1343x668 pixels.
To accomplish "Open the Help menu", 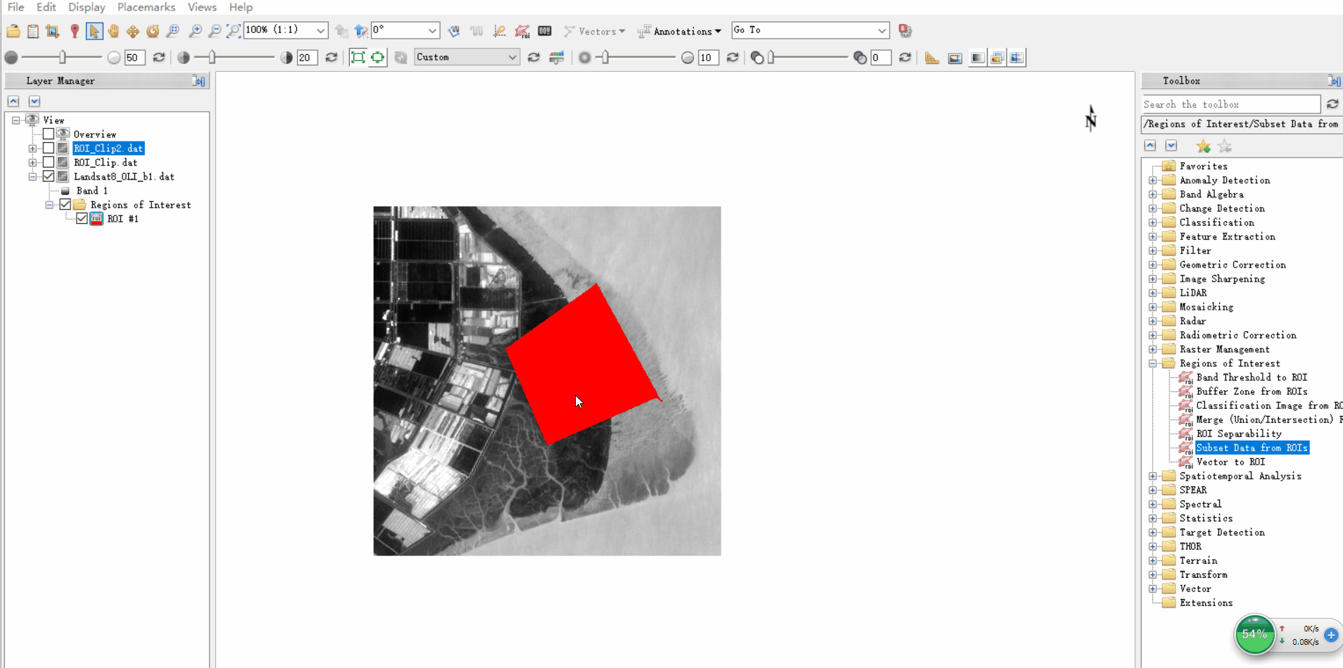I will [241, 7].
